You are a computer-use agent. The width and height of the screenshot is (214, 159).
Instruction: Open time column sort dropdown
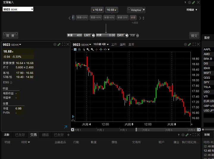click(29, 142)
